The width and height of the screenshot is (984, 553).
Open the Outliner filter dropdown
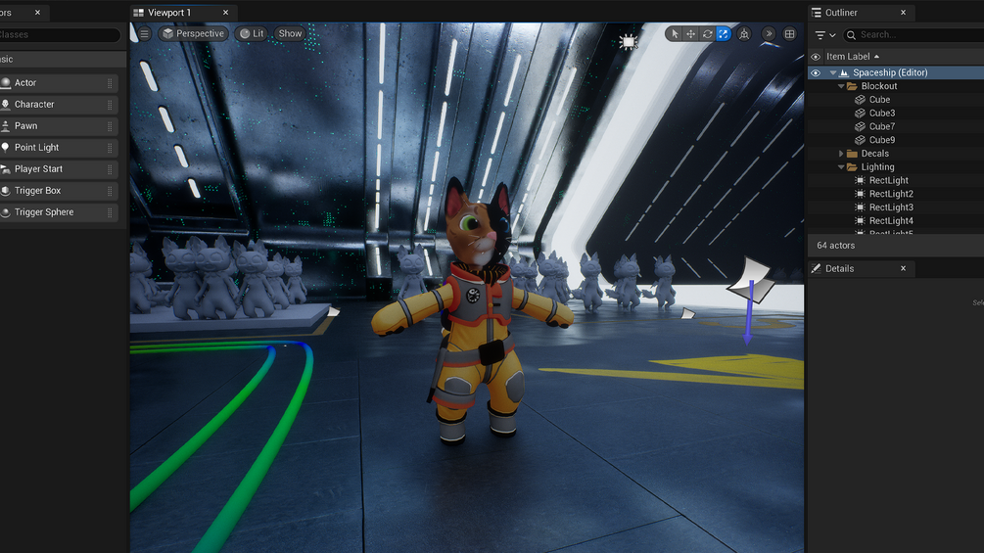[824, 35]
